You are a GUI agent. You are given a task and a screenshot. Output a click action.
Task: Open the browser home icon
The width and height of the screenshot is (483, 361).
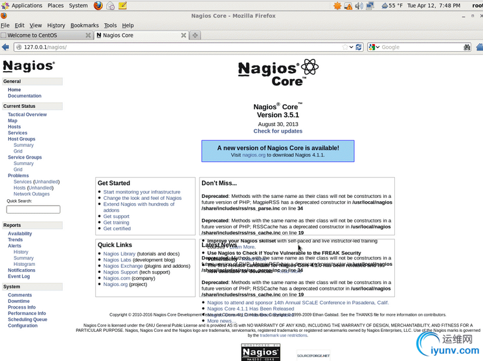tap(480, 47)
